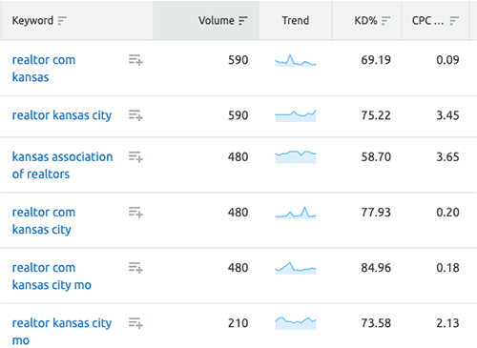Screen dimensions: 477x348
Task: Select KD value 69.19
Action: [376, 60]
